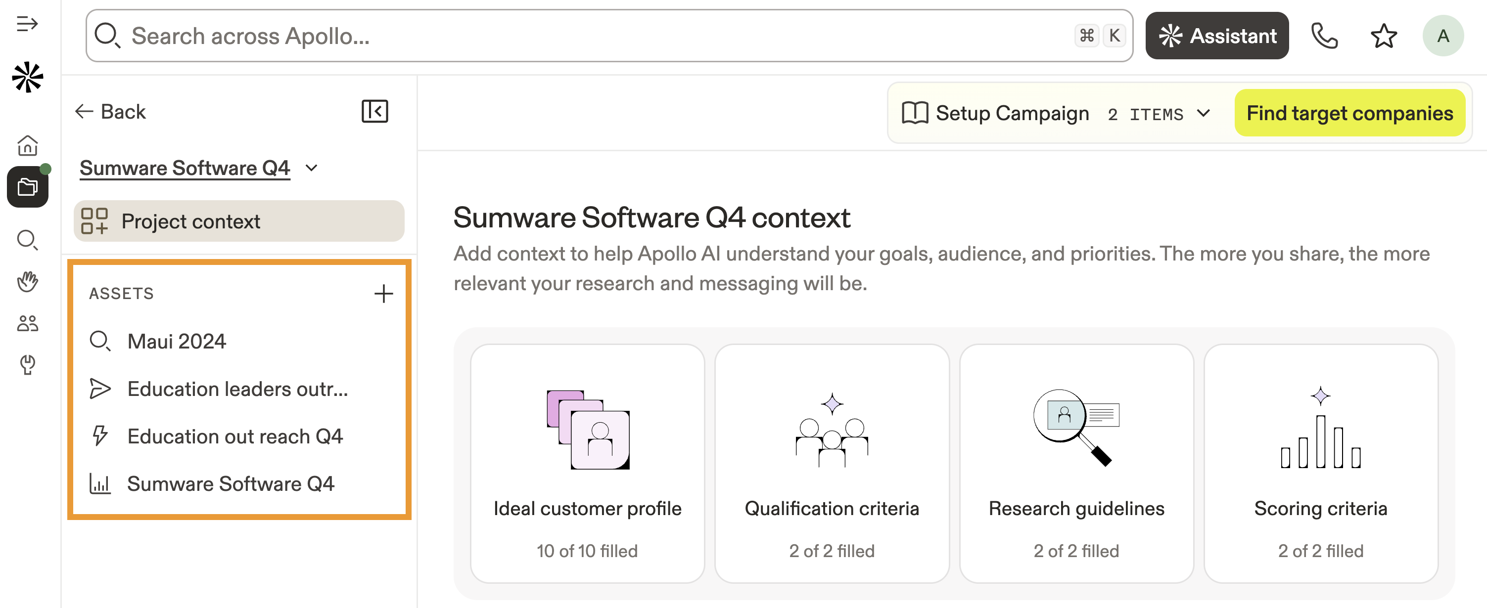Collapse the project side panel

(x=374, y=111)
